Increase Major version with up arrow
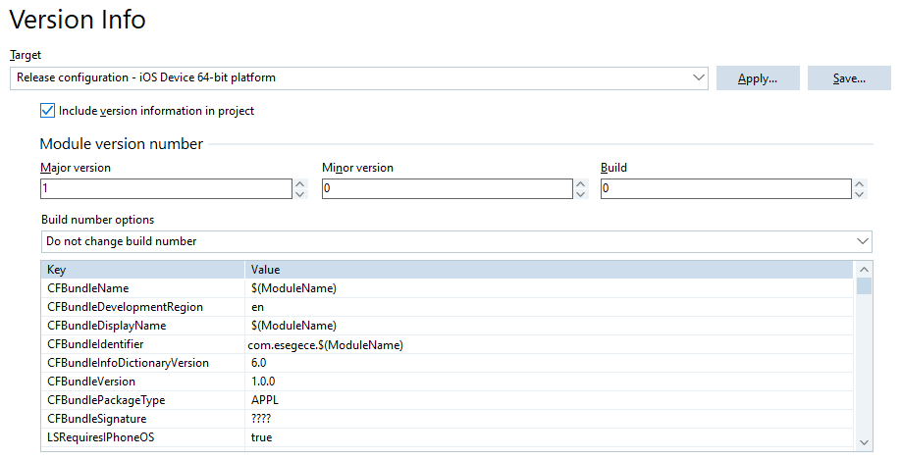This screenshot has width=901, height=459. pos(300,183)
